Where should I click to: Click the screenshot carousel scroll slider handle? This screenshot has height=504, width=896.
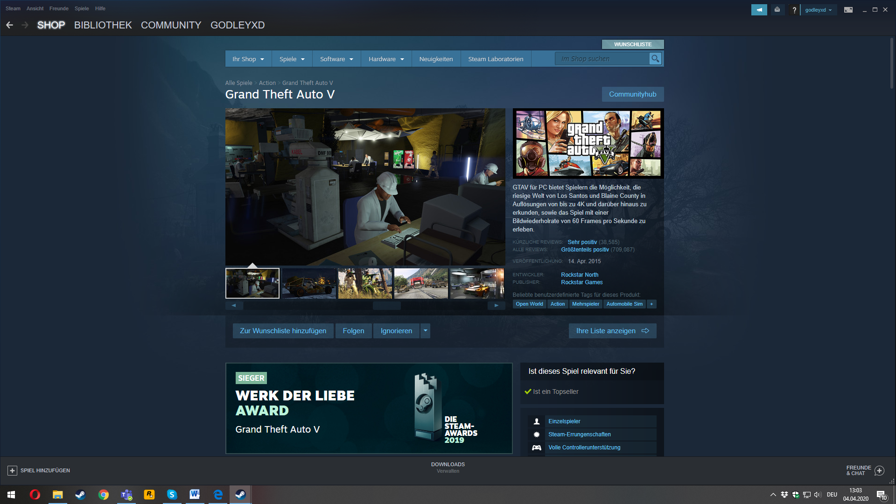(386, 306)
